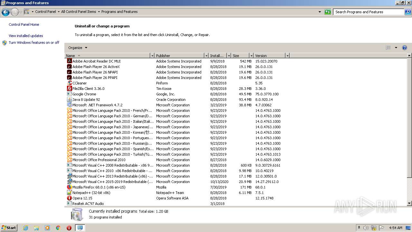The image size is (412, 232).
Task: Click the Adobe Acrobat Reader DC MUI icon
Action: pyautogui.click(x=69, y=61)
